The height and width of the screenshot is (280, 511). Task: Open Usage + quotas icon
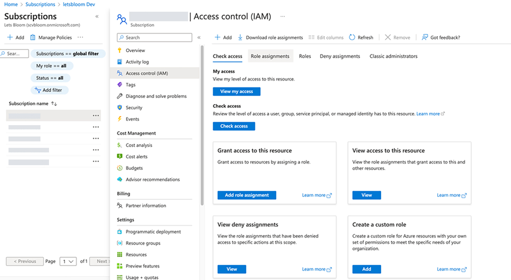pyautogui.click(x=120, y=277)
